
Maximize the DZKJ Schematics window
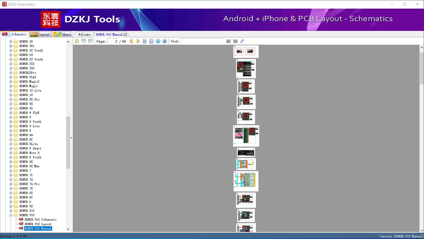click(x=404, y=4)
